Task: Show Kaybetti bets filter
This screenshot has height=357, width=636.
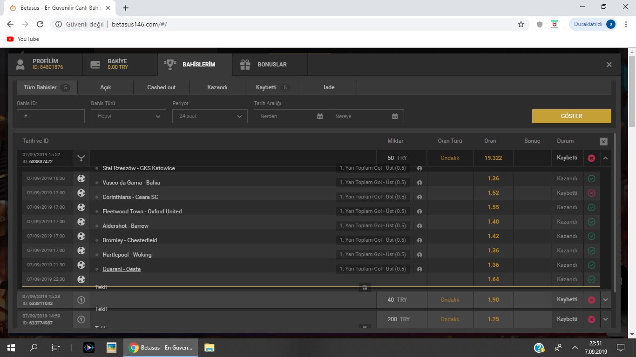Action: (x=273, y=87)
